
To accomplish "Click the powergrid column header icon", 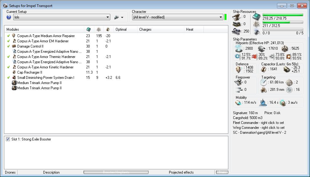I will coord(99,29).
